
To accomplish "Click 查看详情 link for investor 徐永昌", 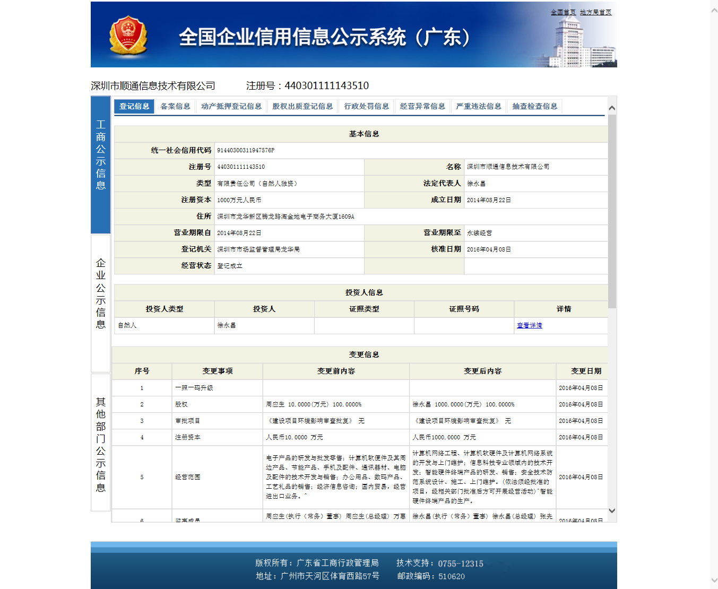I will pyautogui.click(x=530, y=325).
